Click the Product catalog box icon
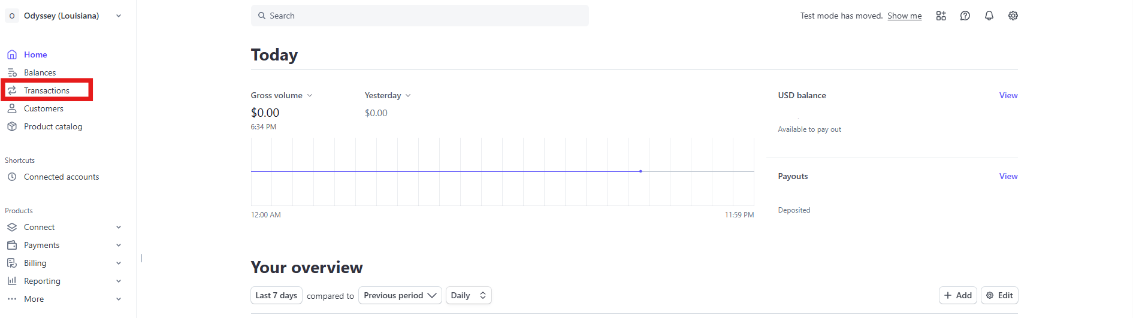1133x318 pixels. [x=12, y=126]
